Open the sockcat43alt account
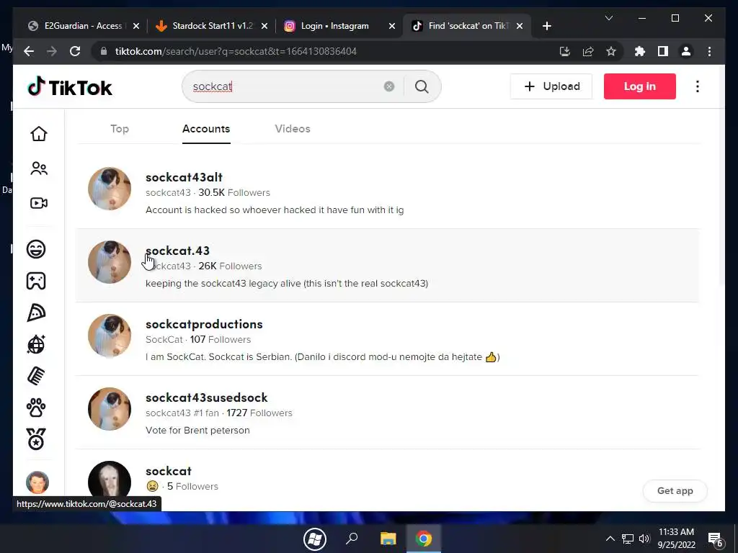738x553 pixels. [x=184, y=177]
